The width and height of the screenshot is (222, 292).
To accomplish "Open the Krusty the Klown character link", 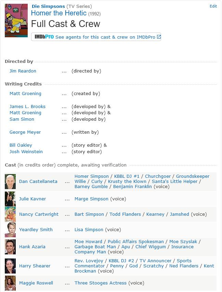I will click(x=127, y=181).
